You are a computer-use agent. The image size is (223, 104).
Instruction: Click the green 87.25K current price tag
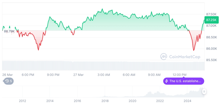click(211, 20)
